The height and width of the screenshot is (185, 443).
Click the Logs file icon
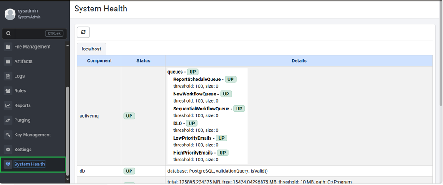point(8,76)
